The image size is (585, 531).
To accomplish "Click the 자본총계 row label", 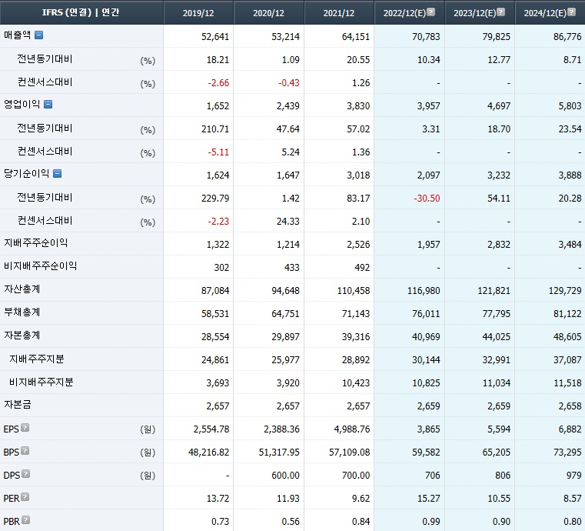I will [x=22, y=336].
